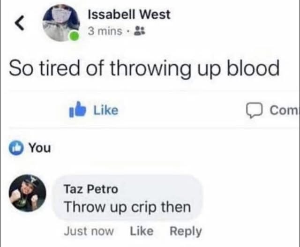The width and height of the screenshot is (300, 247).
Task: Open Issabell West's profile picture
Action: (x=61, y=23)
